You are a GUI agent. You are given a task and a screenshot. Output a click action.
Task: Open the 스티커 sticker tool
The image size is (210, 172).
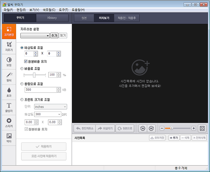(x=9, y=123)
